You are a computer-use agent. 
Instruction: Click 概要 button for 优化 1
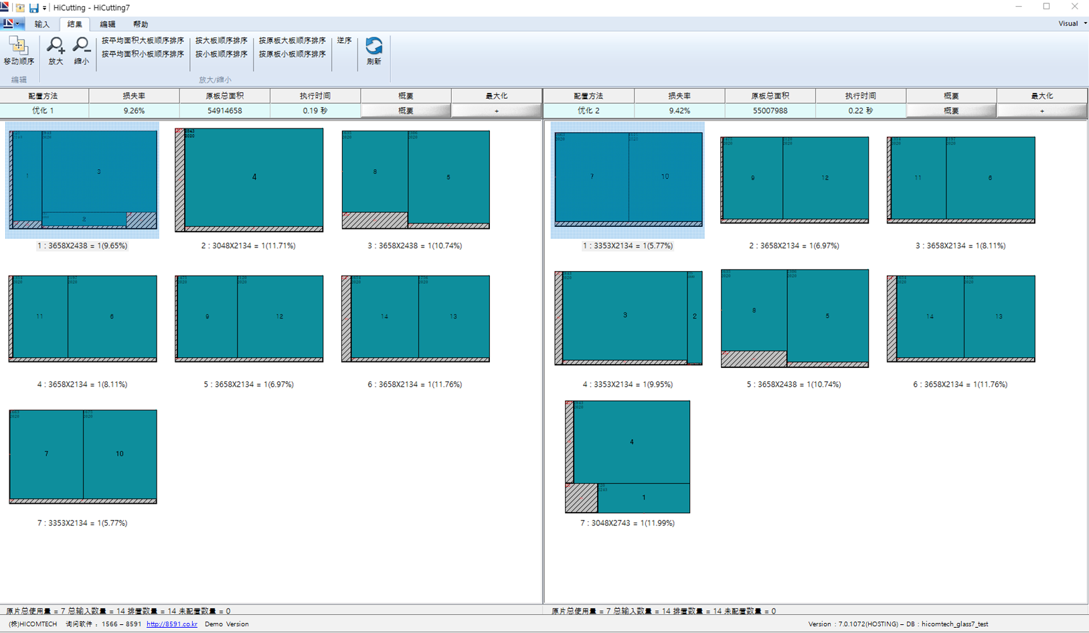point(406,110)
